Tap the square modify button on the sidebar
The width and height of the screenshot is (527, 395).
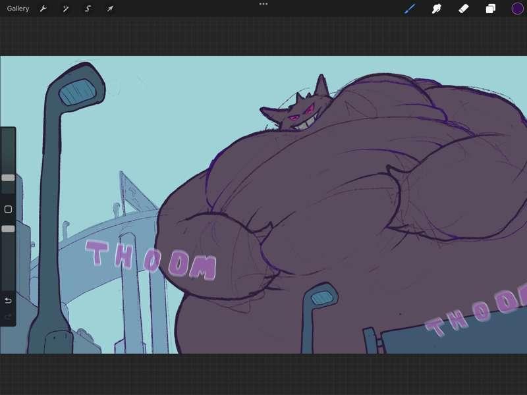pyautogui.click(x=8, y=209)
